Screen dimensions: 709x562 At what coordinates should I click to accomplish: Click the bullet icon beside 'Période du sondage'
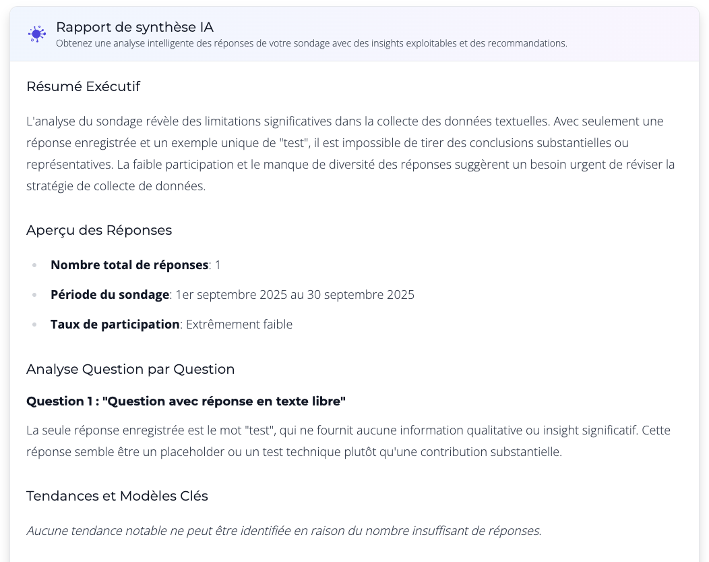pyautogui.click(x=35, y=295)
